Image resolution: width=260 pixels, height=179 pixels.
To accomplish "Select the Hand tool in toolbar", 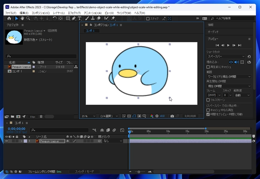I will 22,18.
